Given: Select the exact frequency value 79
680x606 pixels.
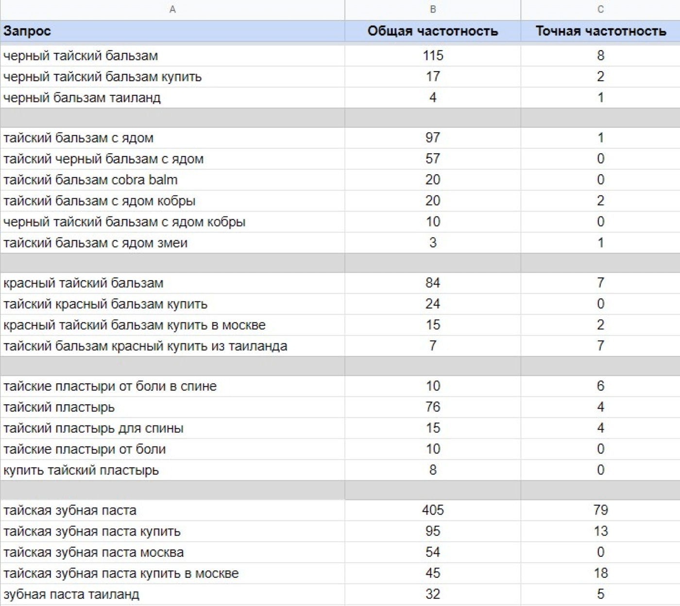Looking at the screenshot, I should [x=600, y=510].
